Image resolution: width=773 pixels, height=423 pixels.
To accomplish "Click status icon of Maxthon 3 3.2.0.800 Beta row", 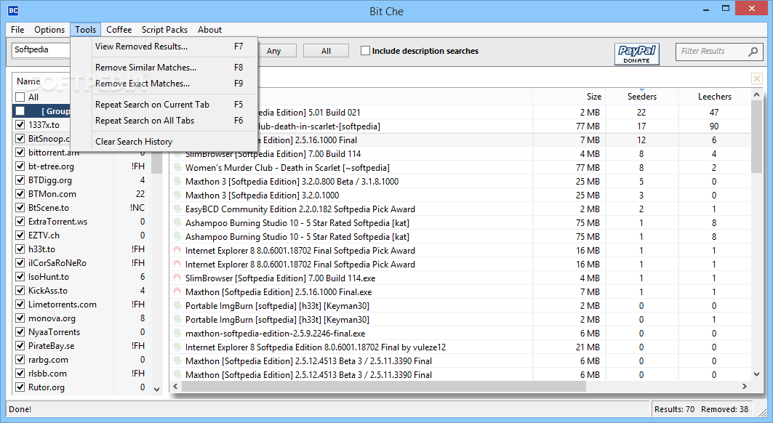I will 177,182.
